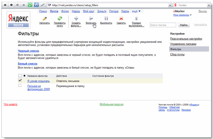This screenshot has width=213, height=139.
Task: Click the Включить play icon
Action: pyautogui.click(x=91, y=18)
